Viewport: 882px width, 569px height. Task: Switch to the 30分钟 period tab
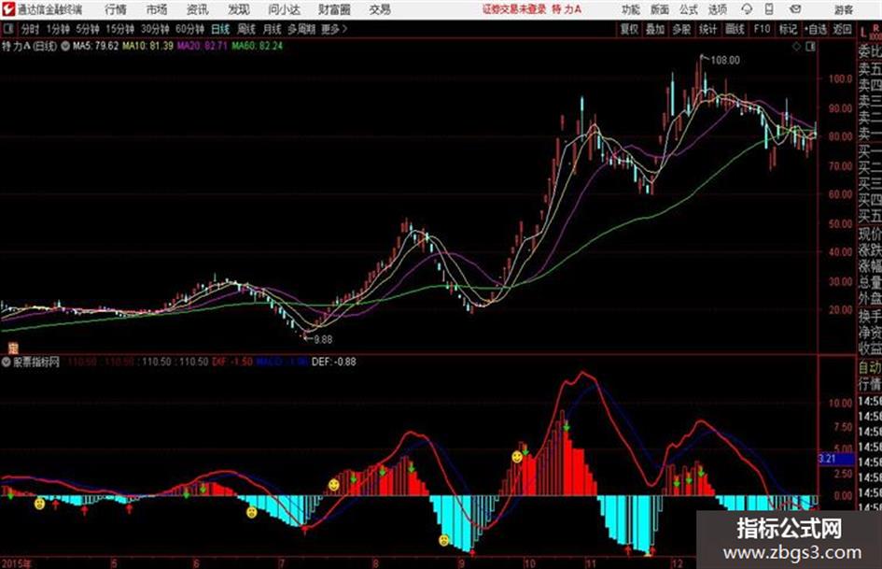pyautogui.click(x=155, y=29)
